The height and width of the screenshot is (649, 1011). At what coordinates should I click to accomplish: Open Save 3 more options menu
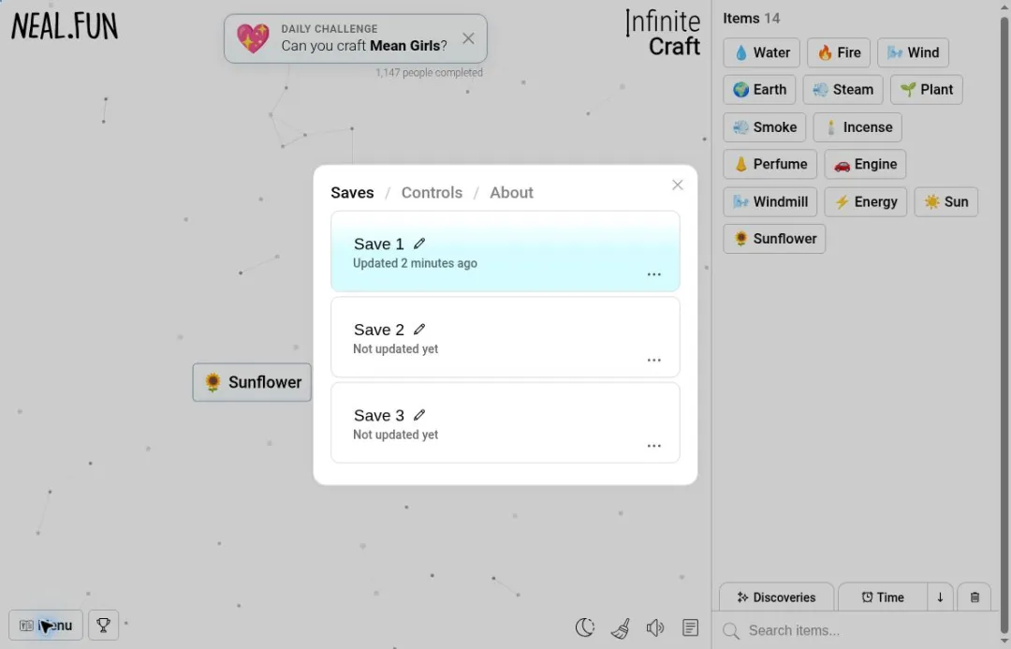(x=653, y=446)
